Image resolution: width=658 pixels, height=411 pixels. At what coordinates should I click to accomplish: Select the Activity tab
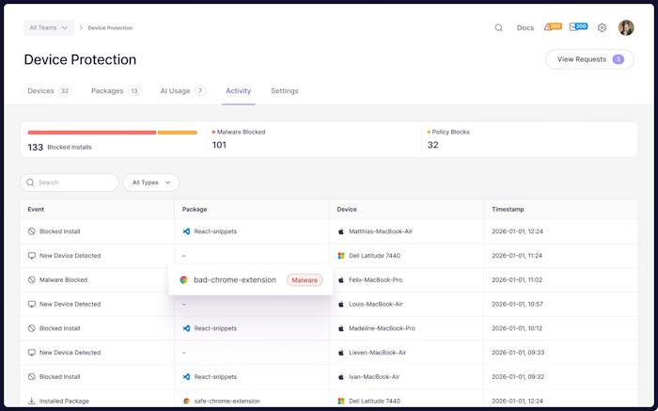click(x=239, y=90)
